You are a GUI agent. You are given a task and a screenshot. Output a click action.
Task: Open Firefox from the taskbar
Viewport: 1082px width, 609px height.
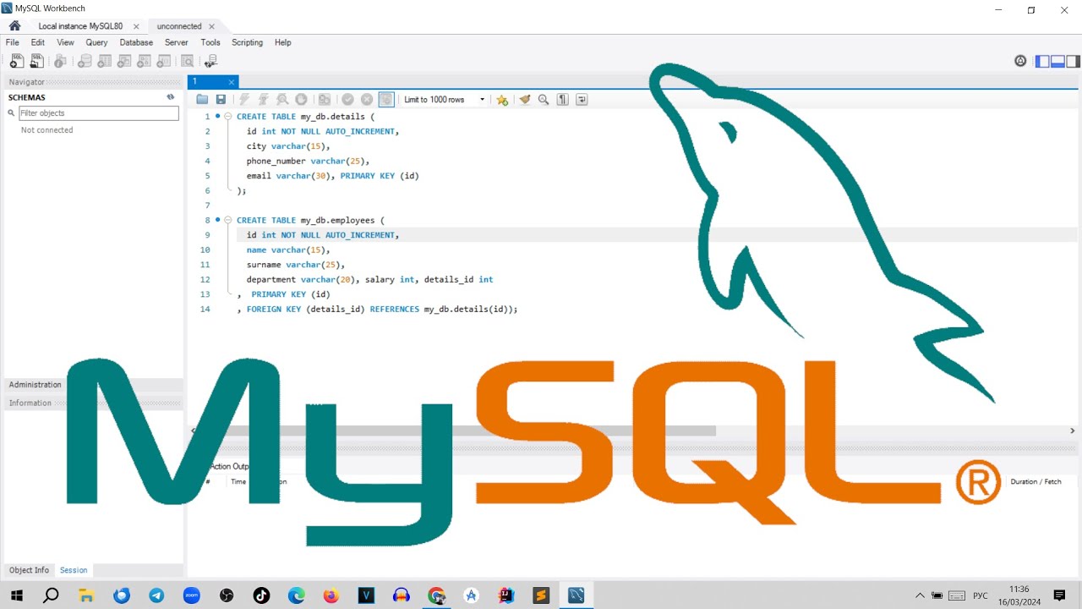pos(331,595)
